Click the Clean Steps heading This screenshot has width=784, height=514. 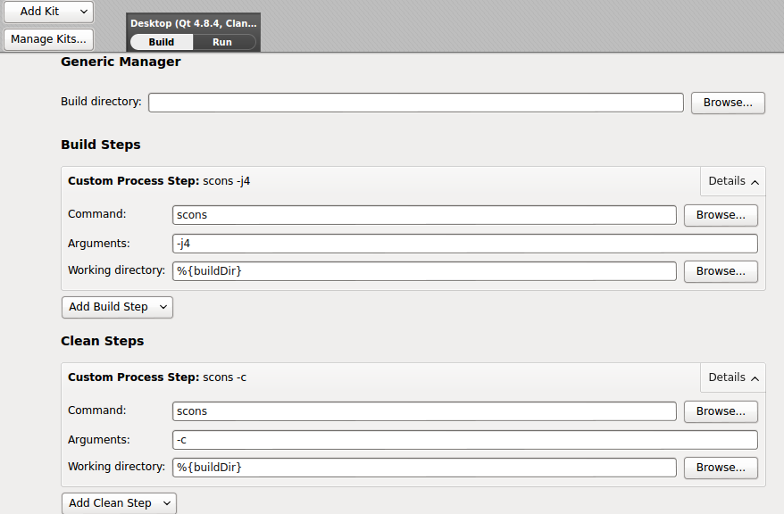102,341
